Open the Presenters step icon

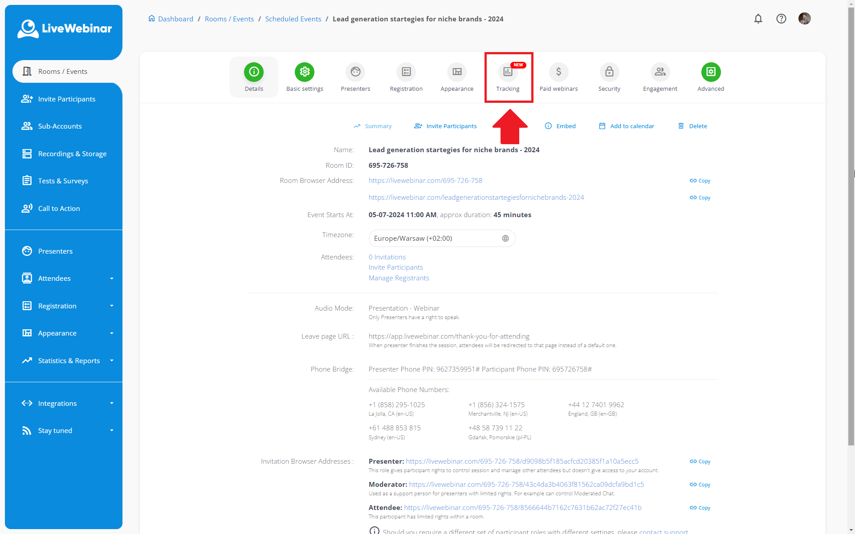click(x=355, y=72)
